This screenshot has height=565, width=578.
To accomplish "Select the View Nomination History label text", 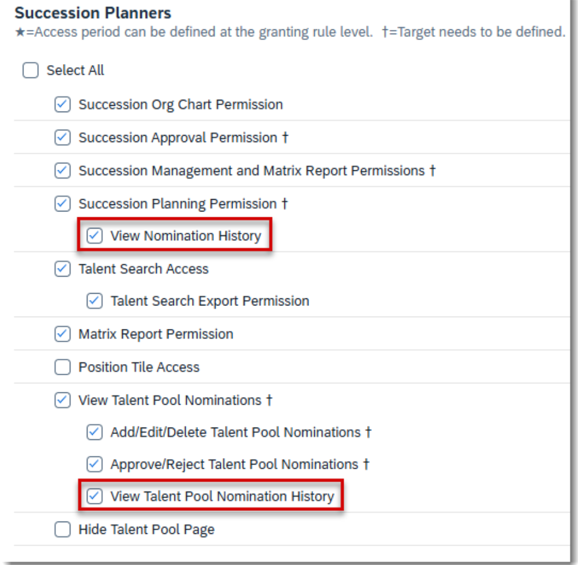I will pyautogui.click(x=184, y=236).
